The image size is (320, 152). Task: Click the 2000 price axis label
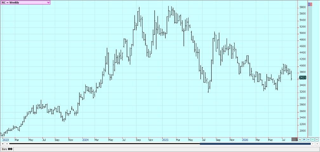point(302,131)
